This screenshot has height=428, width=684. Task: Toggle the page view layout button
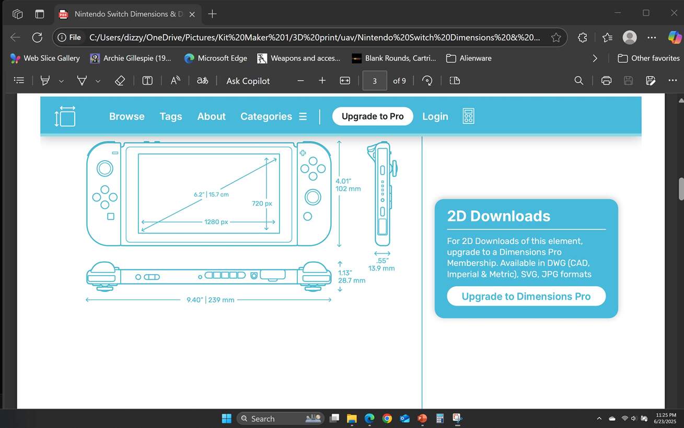point(455,81)
